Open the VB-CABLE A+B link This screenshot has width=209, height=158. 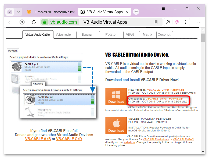(38, 139)
